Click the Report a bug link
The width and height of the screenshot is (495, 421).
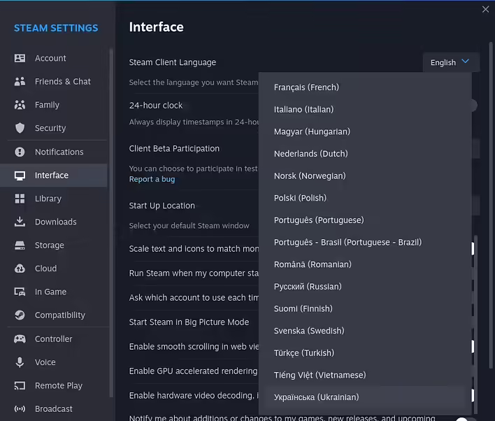point(152,179)
